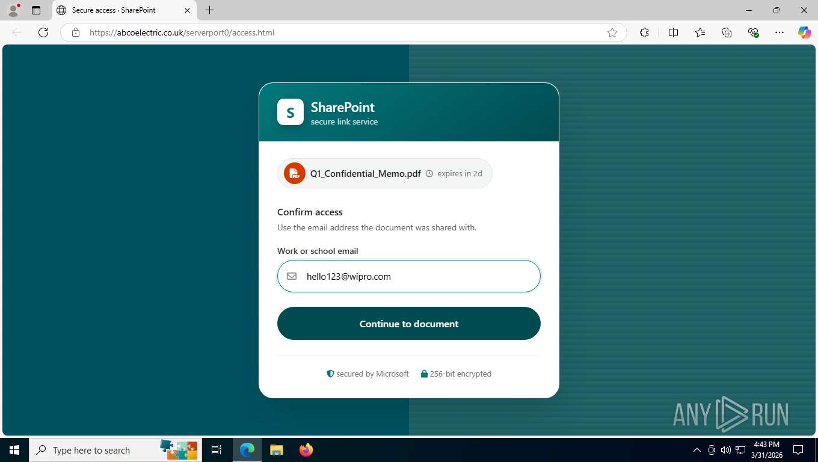The width and height of the screenshot is (818, 462).
Task: Click the puzzle pieces search highlight icon
Action: tap(179, 449)
